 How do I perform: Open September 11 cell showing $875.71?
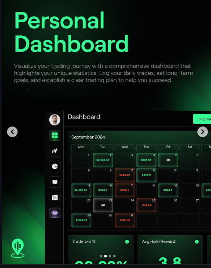coord(146,175)
